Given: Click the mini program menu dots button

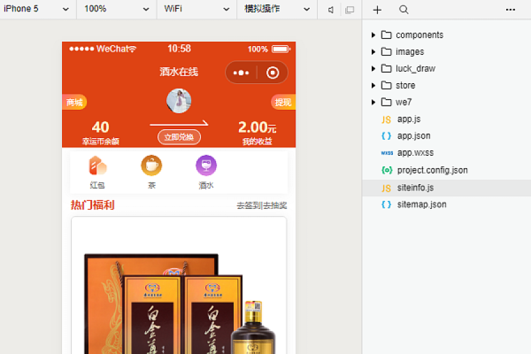Looking at the screenshot, I should point(241,73).
